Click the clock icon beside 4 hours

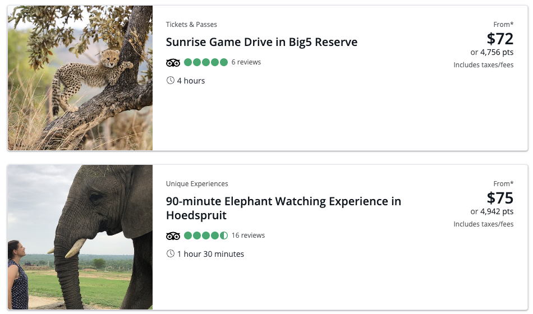point(171,81)
